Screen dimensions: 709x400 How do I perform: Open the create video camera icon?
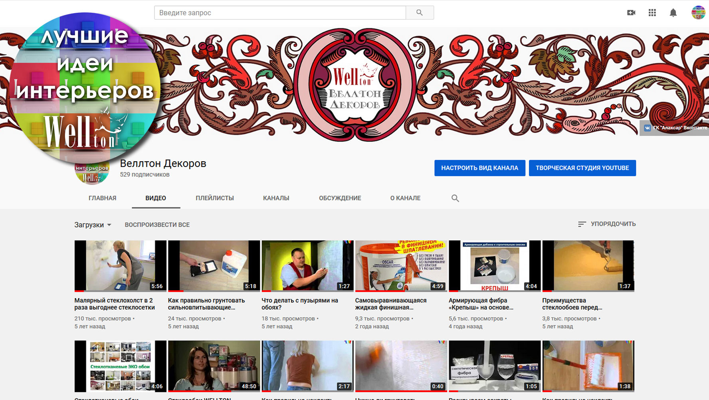[x=631, y=13]
